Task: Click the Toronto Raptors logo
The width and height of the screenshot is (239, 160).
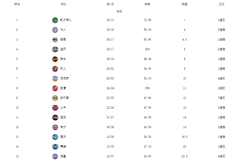Action: 55,117
